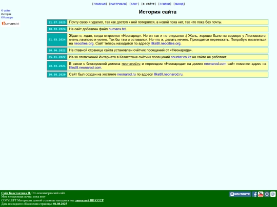277x207 pixels.
Task: Select О САЙТЕ in top navigation
Action: tap(149, 4)
